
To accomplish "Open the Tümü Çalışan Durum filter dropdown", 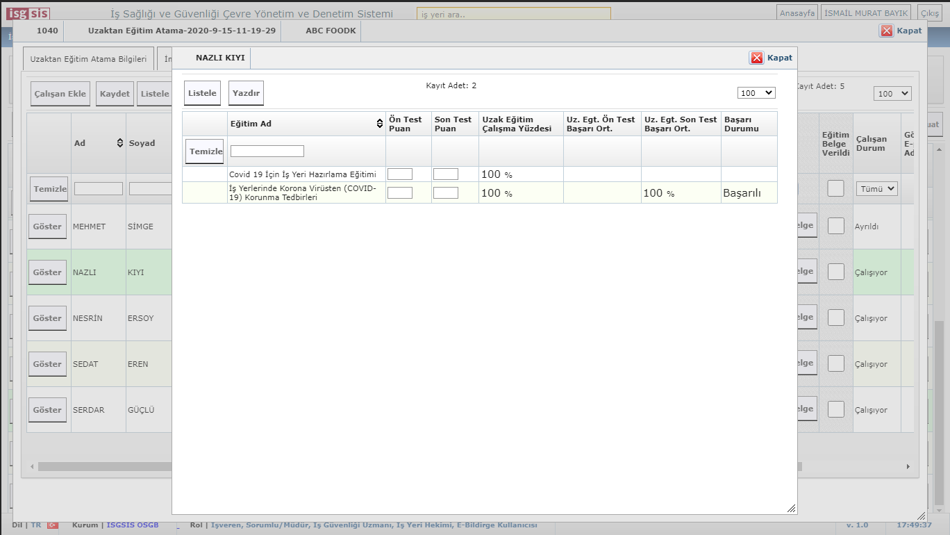I will coord(877,188).
